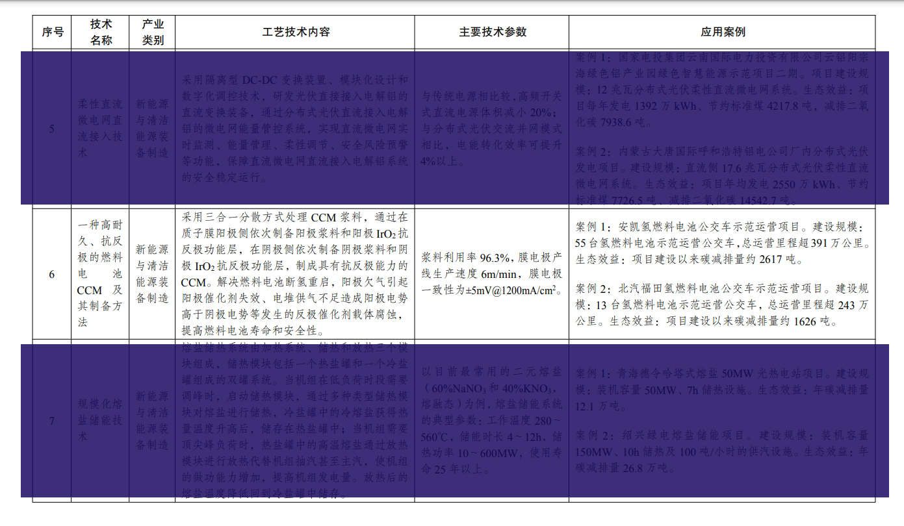
Task: Click the 以目前最常用的二元熔盐 parameters cell
Action: [x=492, y=421]
